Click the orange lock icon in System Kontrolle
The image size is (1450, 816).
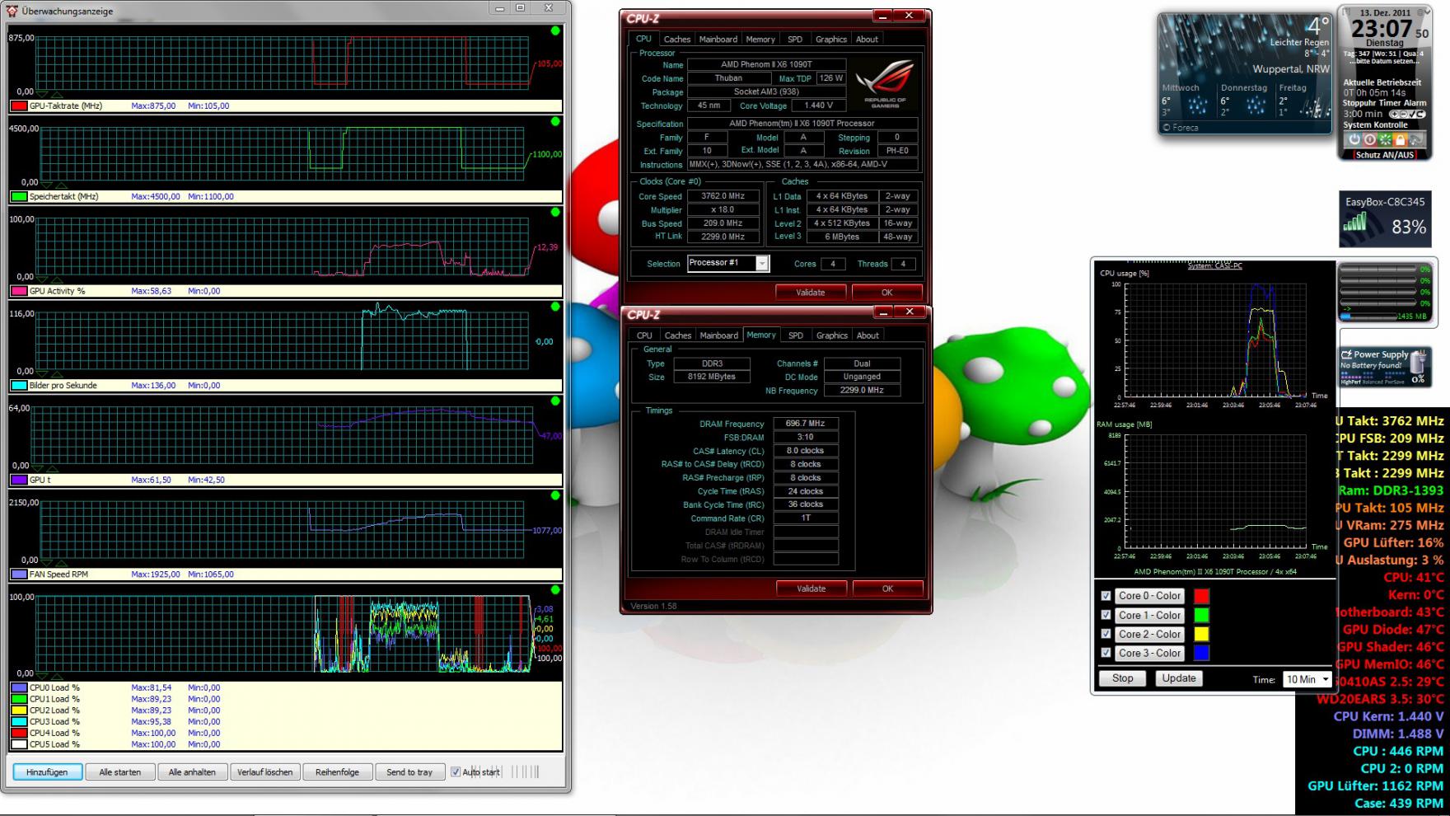coord(1400,140)
